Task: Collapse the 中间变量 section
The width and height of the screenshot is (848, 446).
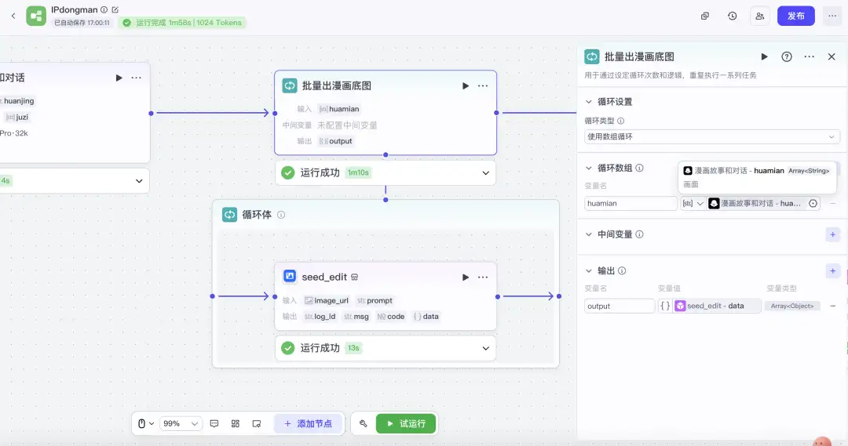Action: [588, 234]
